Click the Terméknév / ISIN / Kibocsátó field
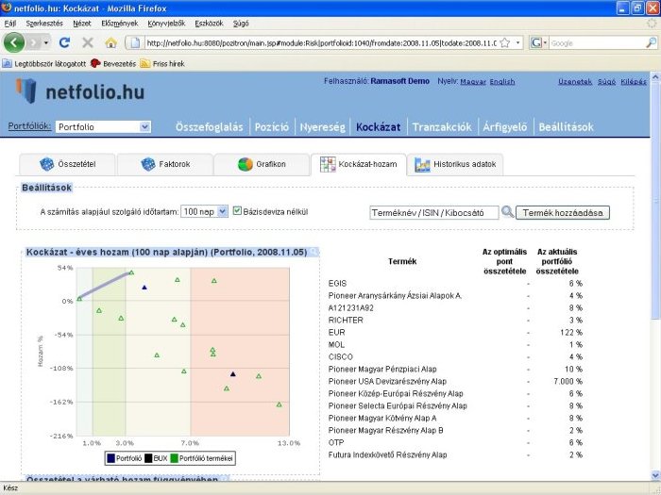 pyautogui.click(x=434, y=212)
